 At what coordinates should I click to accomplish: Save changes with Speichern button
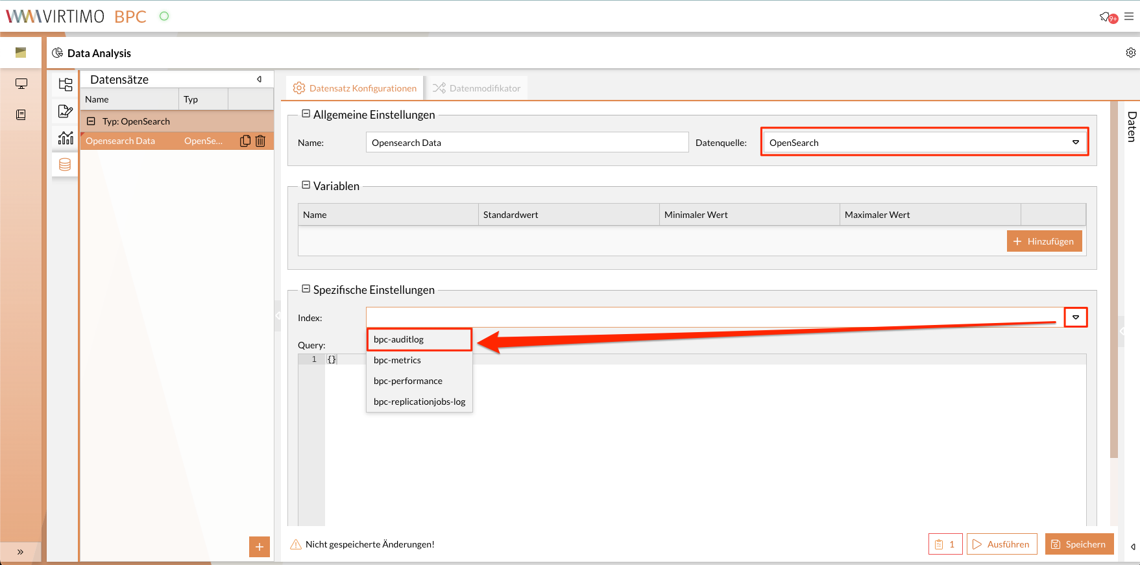(1079, 544)
